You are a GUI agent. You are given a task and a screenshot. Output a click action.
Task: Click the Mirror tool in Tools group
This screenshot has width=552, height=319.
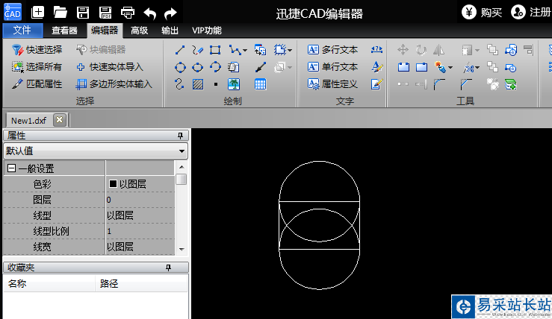pos(438,50)
